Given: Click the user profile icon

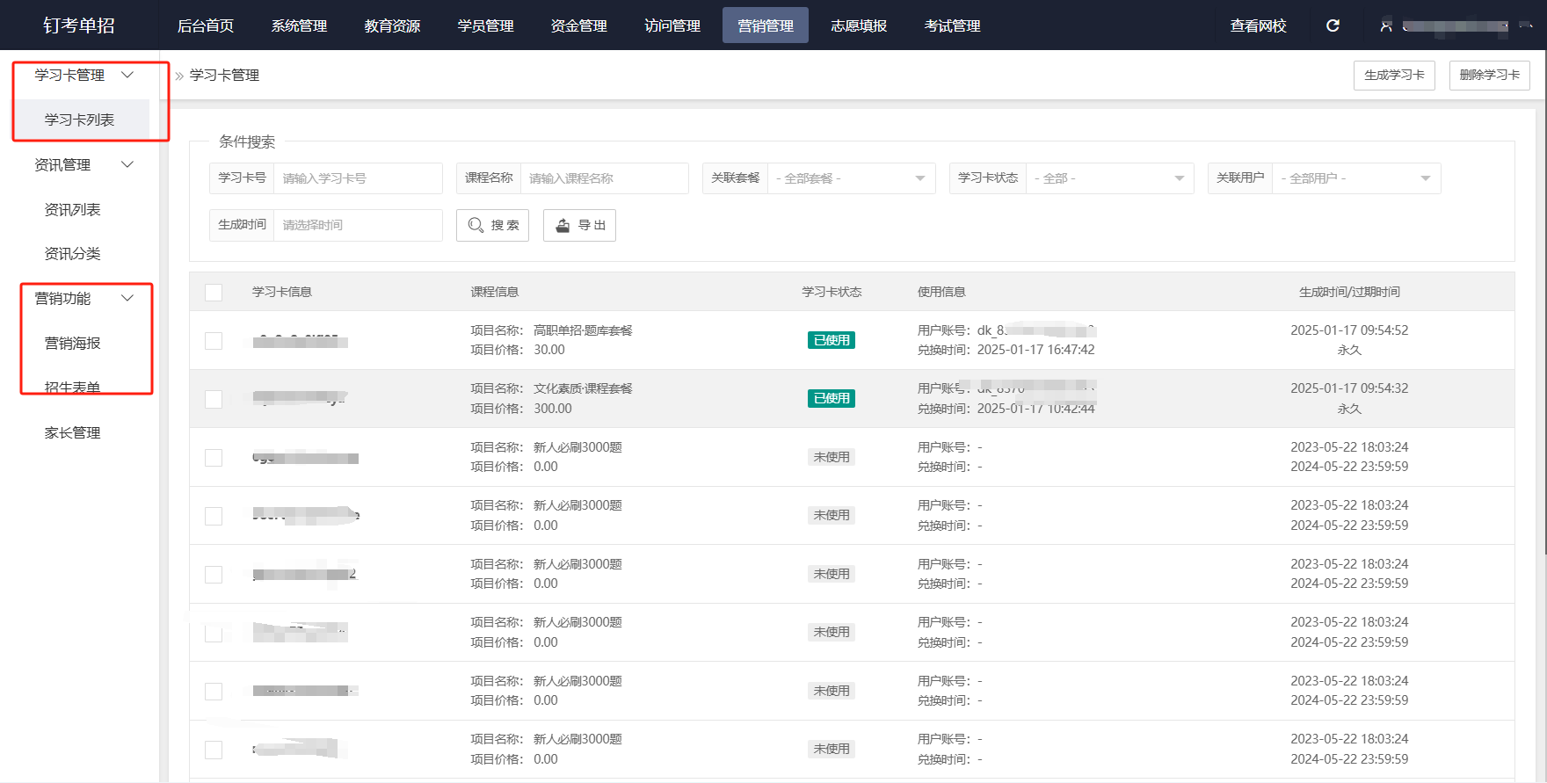Looking at the screenshot, I should tap(1386, 25).
